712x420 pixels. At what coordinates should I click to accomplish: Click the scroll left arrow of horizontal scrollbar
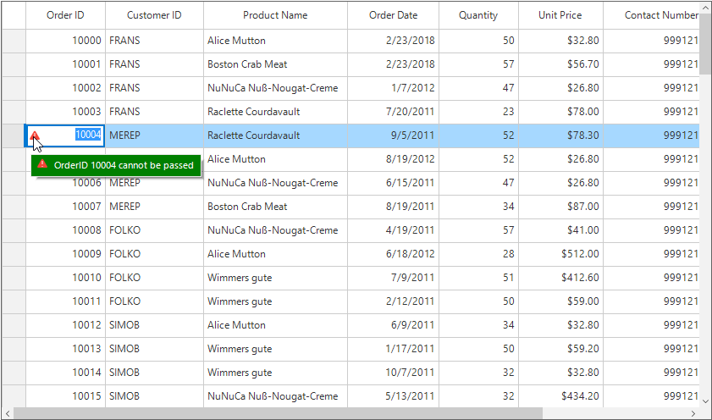[8, 413]
